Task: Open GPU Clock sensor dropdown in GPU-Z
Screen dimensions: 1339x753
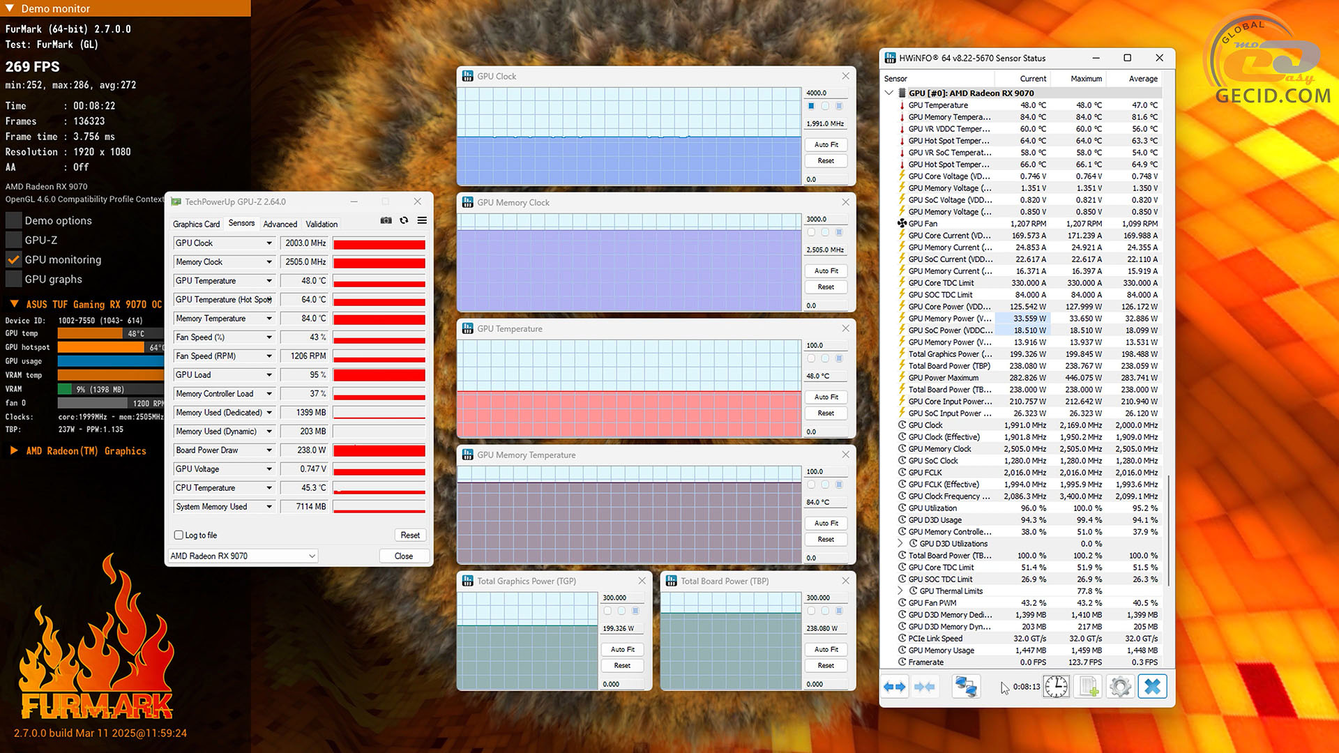Action: pyautogui.click(x=269, y=243)
